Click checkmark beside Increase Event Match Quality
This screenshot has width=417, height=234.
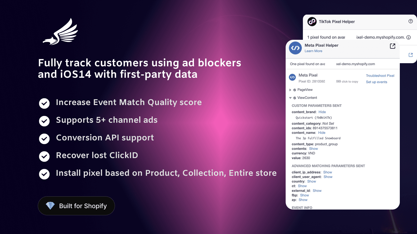(x=44, y=103)
